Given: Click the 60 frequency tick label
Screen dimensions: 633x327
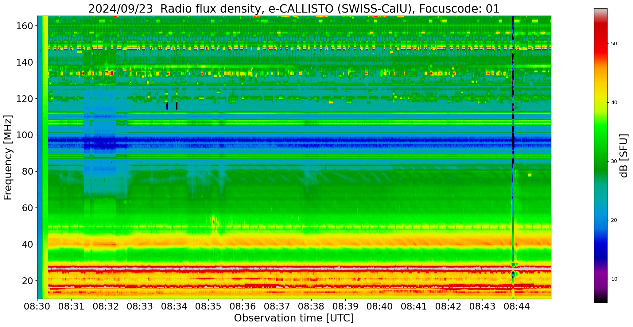Looking at the screenshot, I should 27,208.
